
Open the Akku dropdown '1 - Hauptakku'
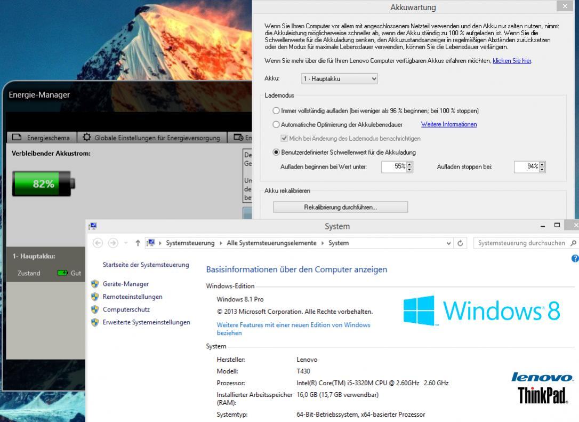point(340,79)
